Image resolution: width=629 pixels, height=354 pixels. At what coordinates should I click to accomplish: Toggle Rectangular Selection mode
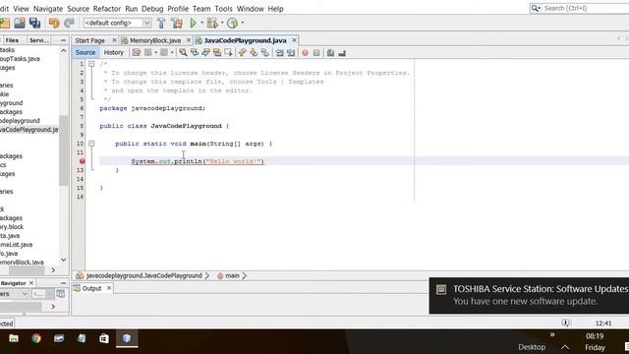tap(228, 52)
